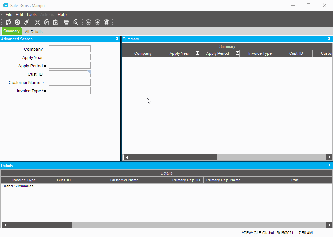The width and height of the screenshot is (333, 237).
Task: Click Details grid scrollbar right arrow
Action: 330,225
